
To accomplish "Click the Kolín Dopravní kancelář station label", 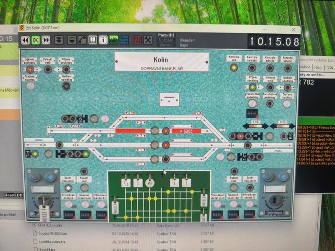I will point(161,63).
